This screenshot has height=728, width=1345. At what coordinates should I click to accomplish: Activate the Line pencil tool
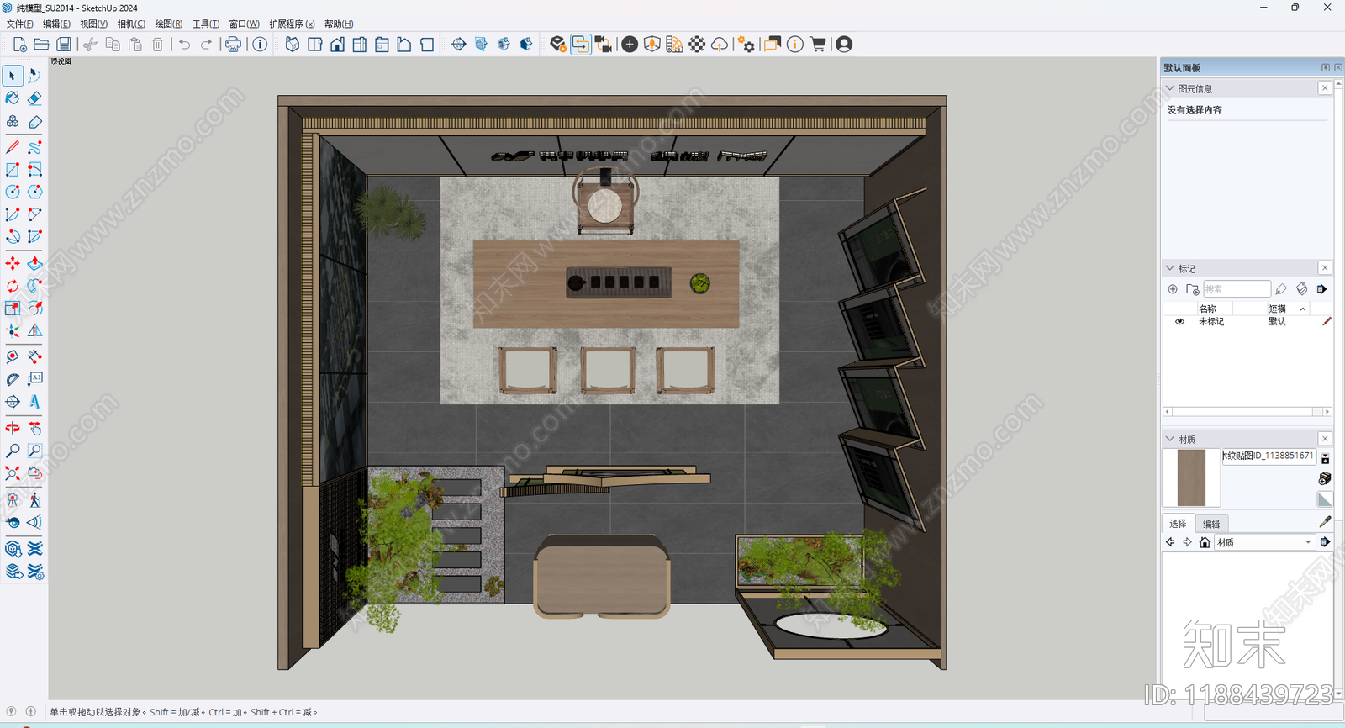pyautogui.click(x=13, y=147)
